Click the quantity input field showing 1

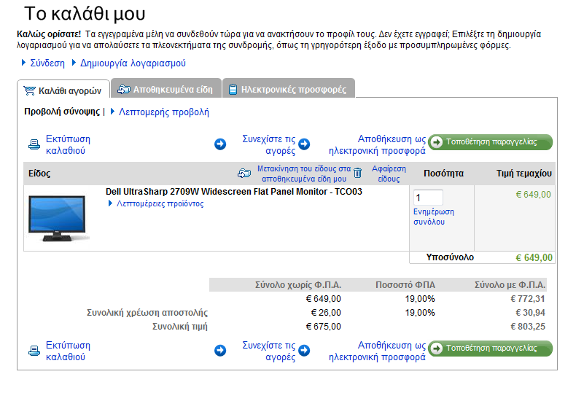pyautogui.click(x=428, y=198)
